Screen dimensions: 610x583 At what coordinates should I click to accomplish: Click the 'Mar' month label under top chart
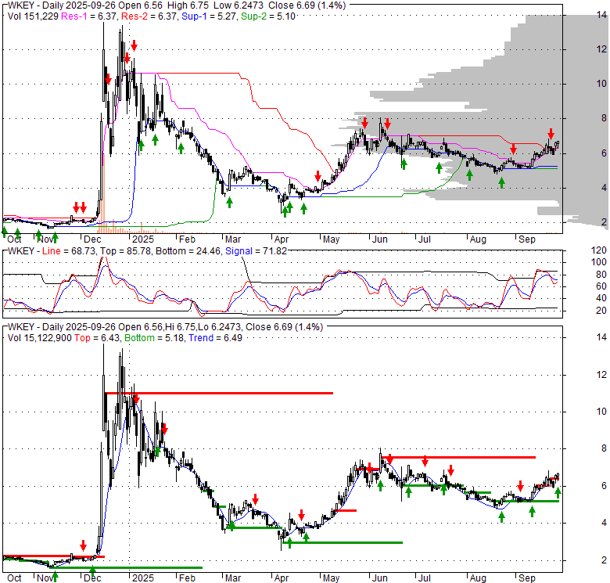tap(232, 239)
